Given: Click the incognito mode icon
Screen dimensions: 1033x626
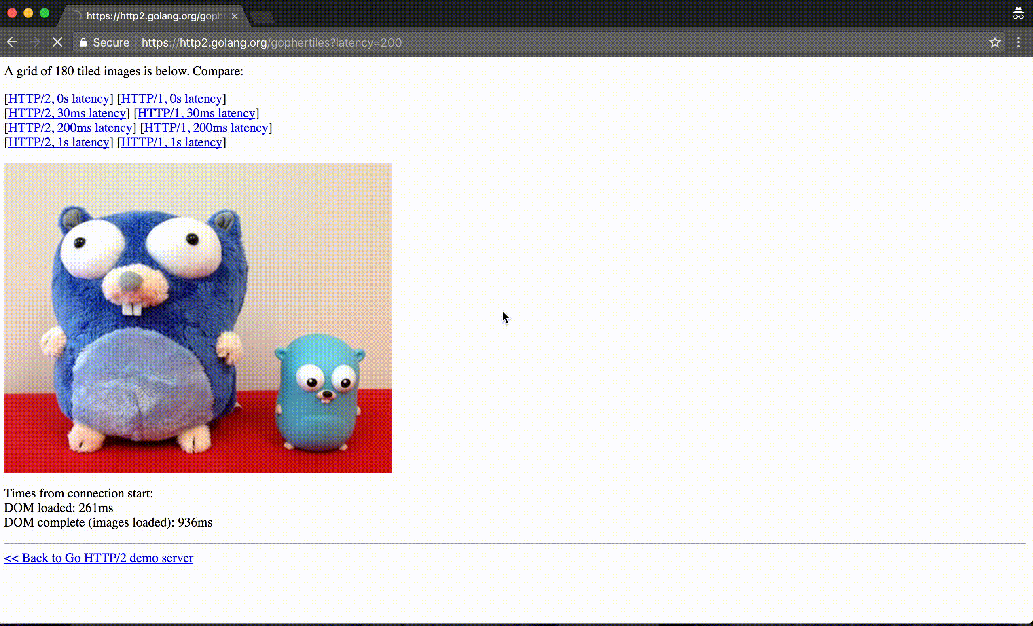Looking at the screenshot, I should pos(1018,14).
